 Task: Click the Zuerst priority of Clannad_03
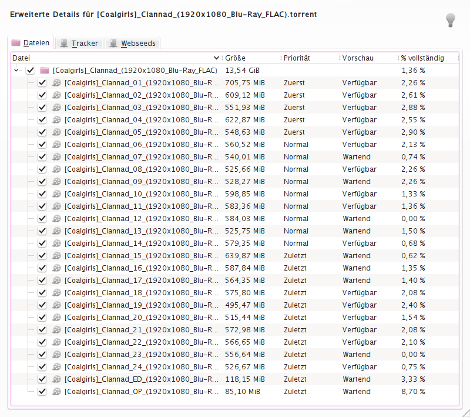(294, 108)
